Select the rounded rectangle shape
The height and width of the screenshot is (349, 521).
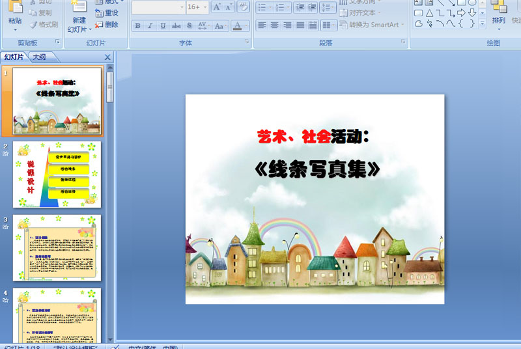pos(419,13)
